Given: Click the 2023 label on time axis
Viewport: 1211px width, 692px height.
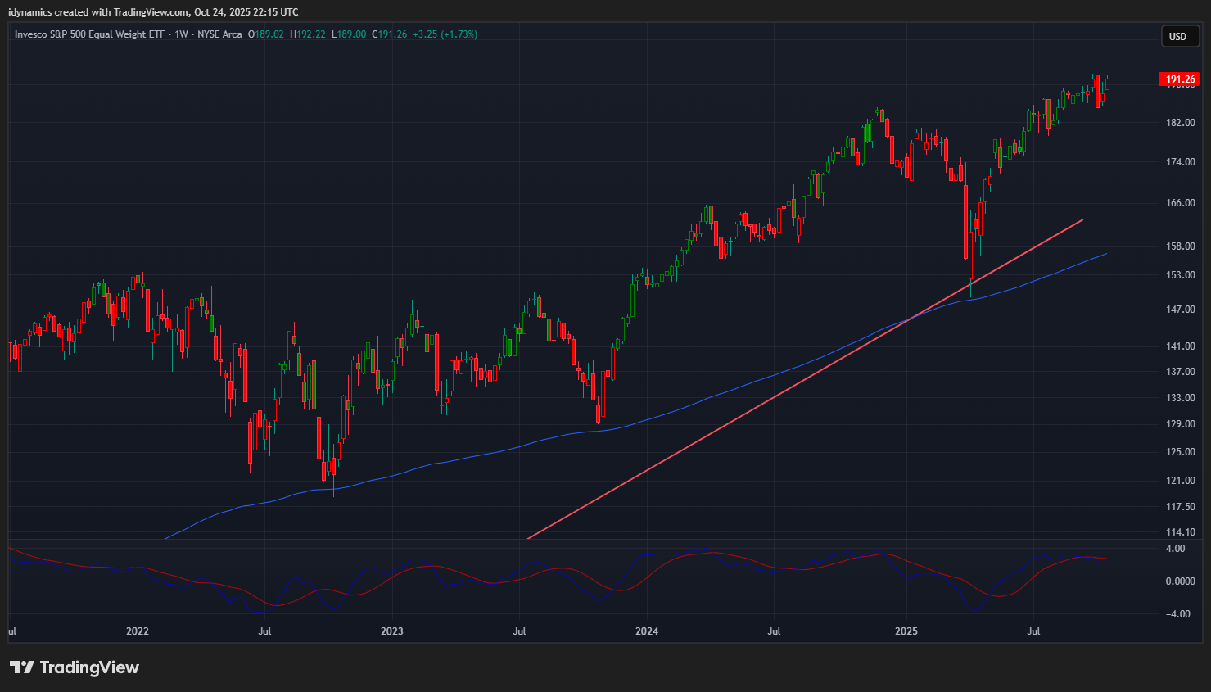Looking at the screenshot, I should click(391, 631).
